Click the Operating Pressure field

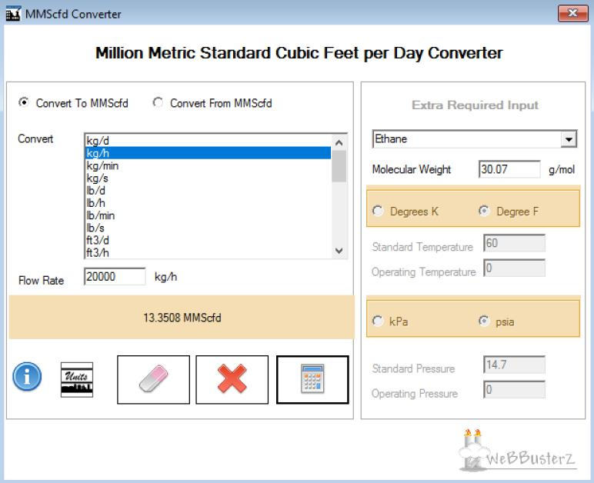515,389
